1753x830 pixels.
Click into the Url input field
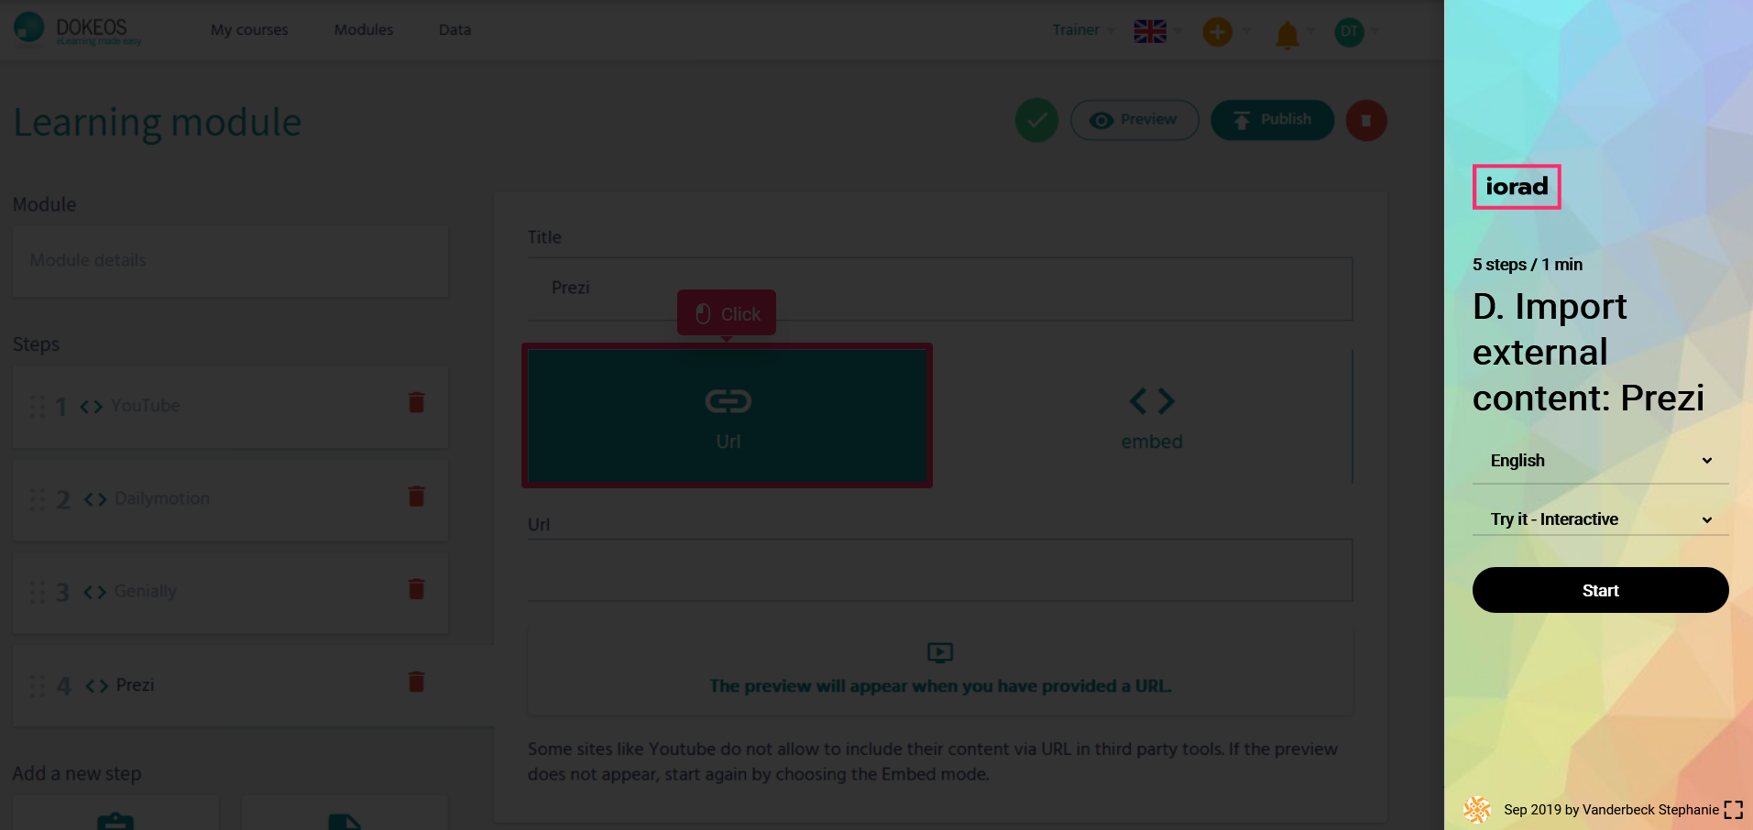(x=939, y=571)
